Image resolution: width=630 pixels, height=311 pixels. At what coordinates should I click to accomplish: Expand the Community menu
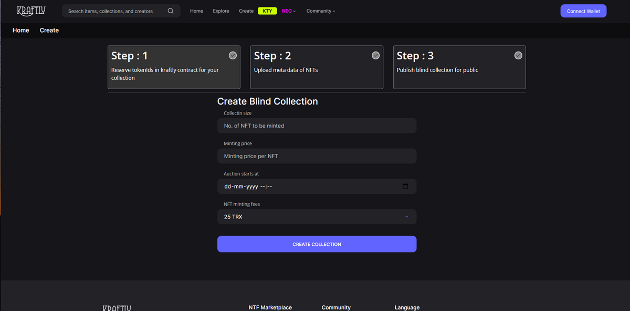tap(321, 11)
